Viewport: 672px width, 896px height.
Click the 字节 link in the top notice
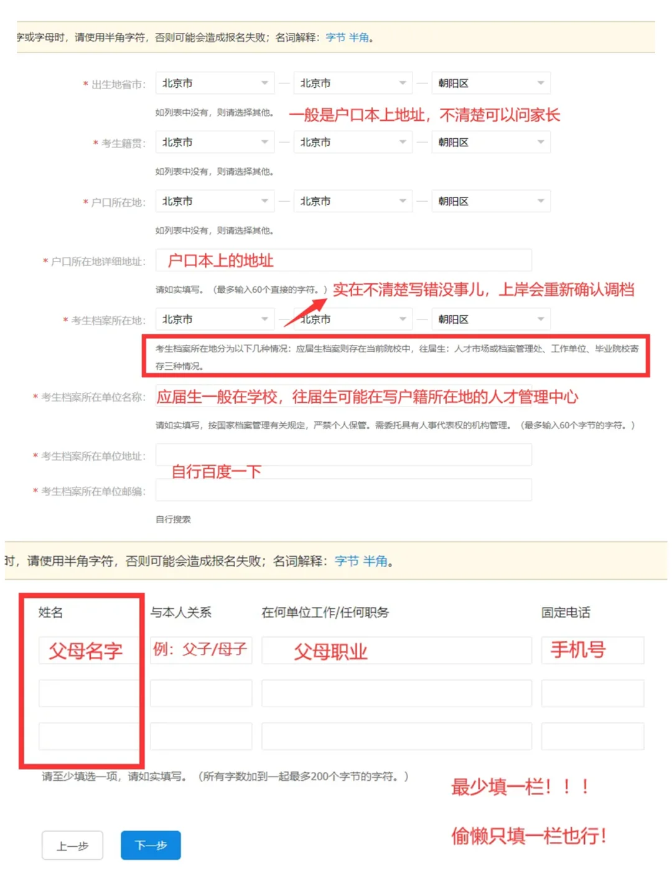click(x=335, y=37)
